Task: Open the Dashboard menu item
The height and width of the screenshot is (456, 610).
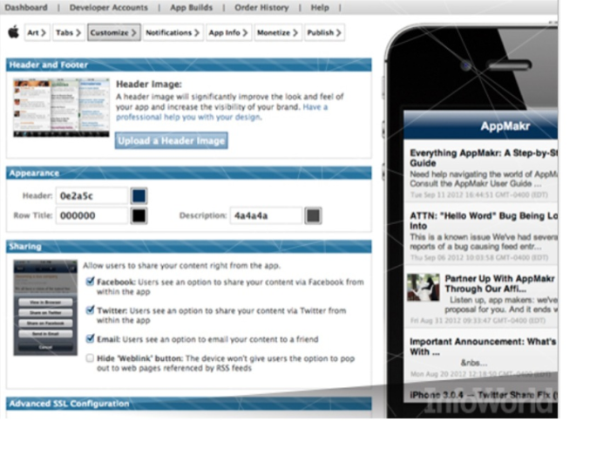Action: point(26,7)
